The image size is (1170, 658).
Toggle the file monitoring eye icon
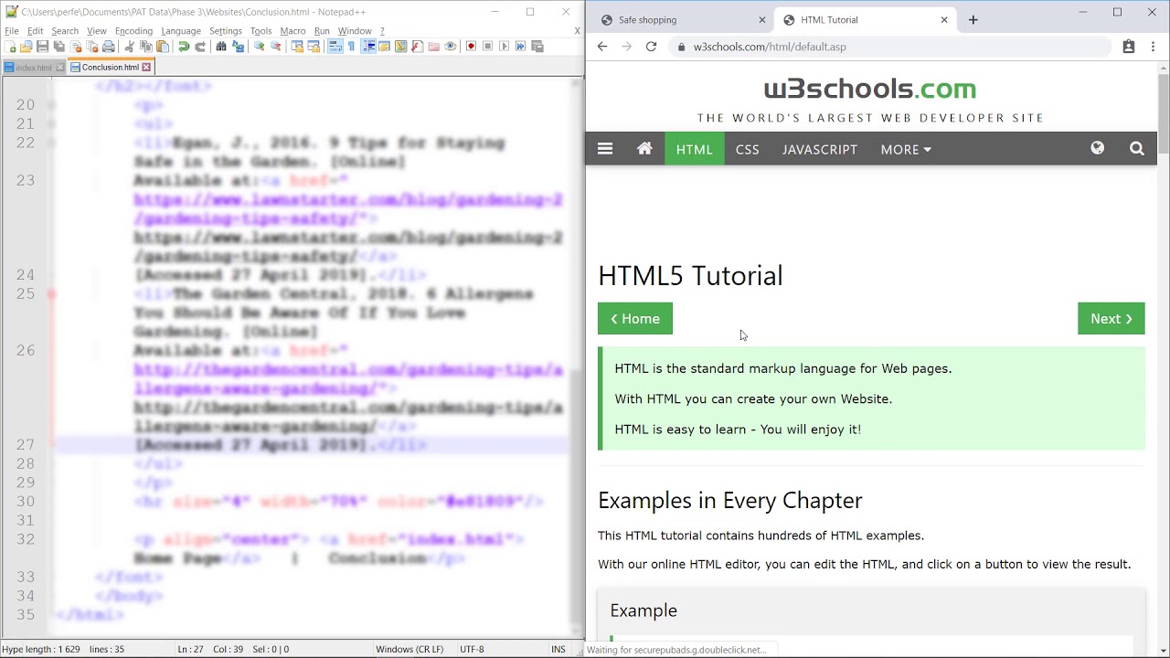click(x=450, y=46)
